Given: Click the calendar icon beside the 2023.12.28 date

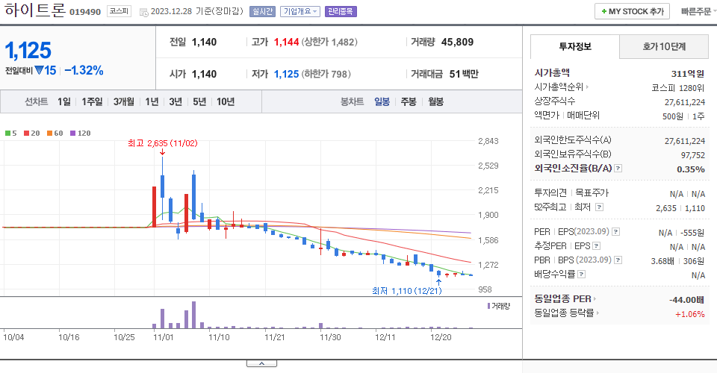Looking at the screenshot, I should tap(143, 13).
